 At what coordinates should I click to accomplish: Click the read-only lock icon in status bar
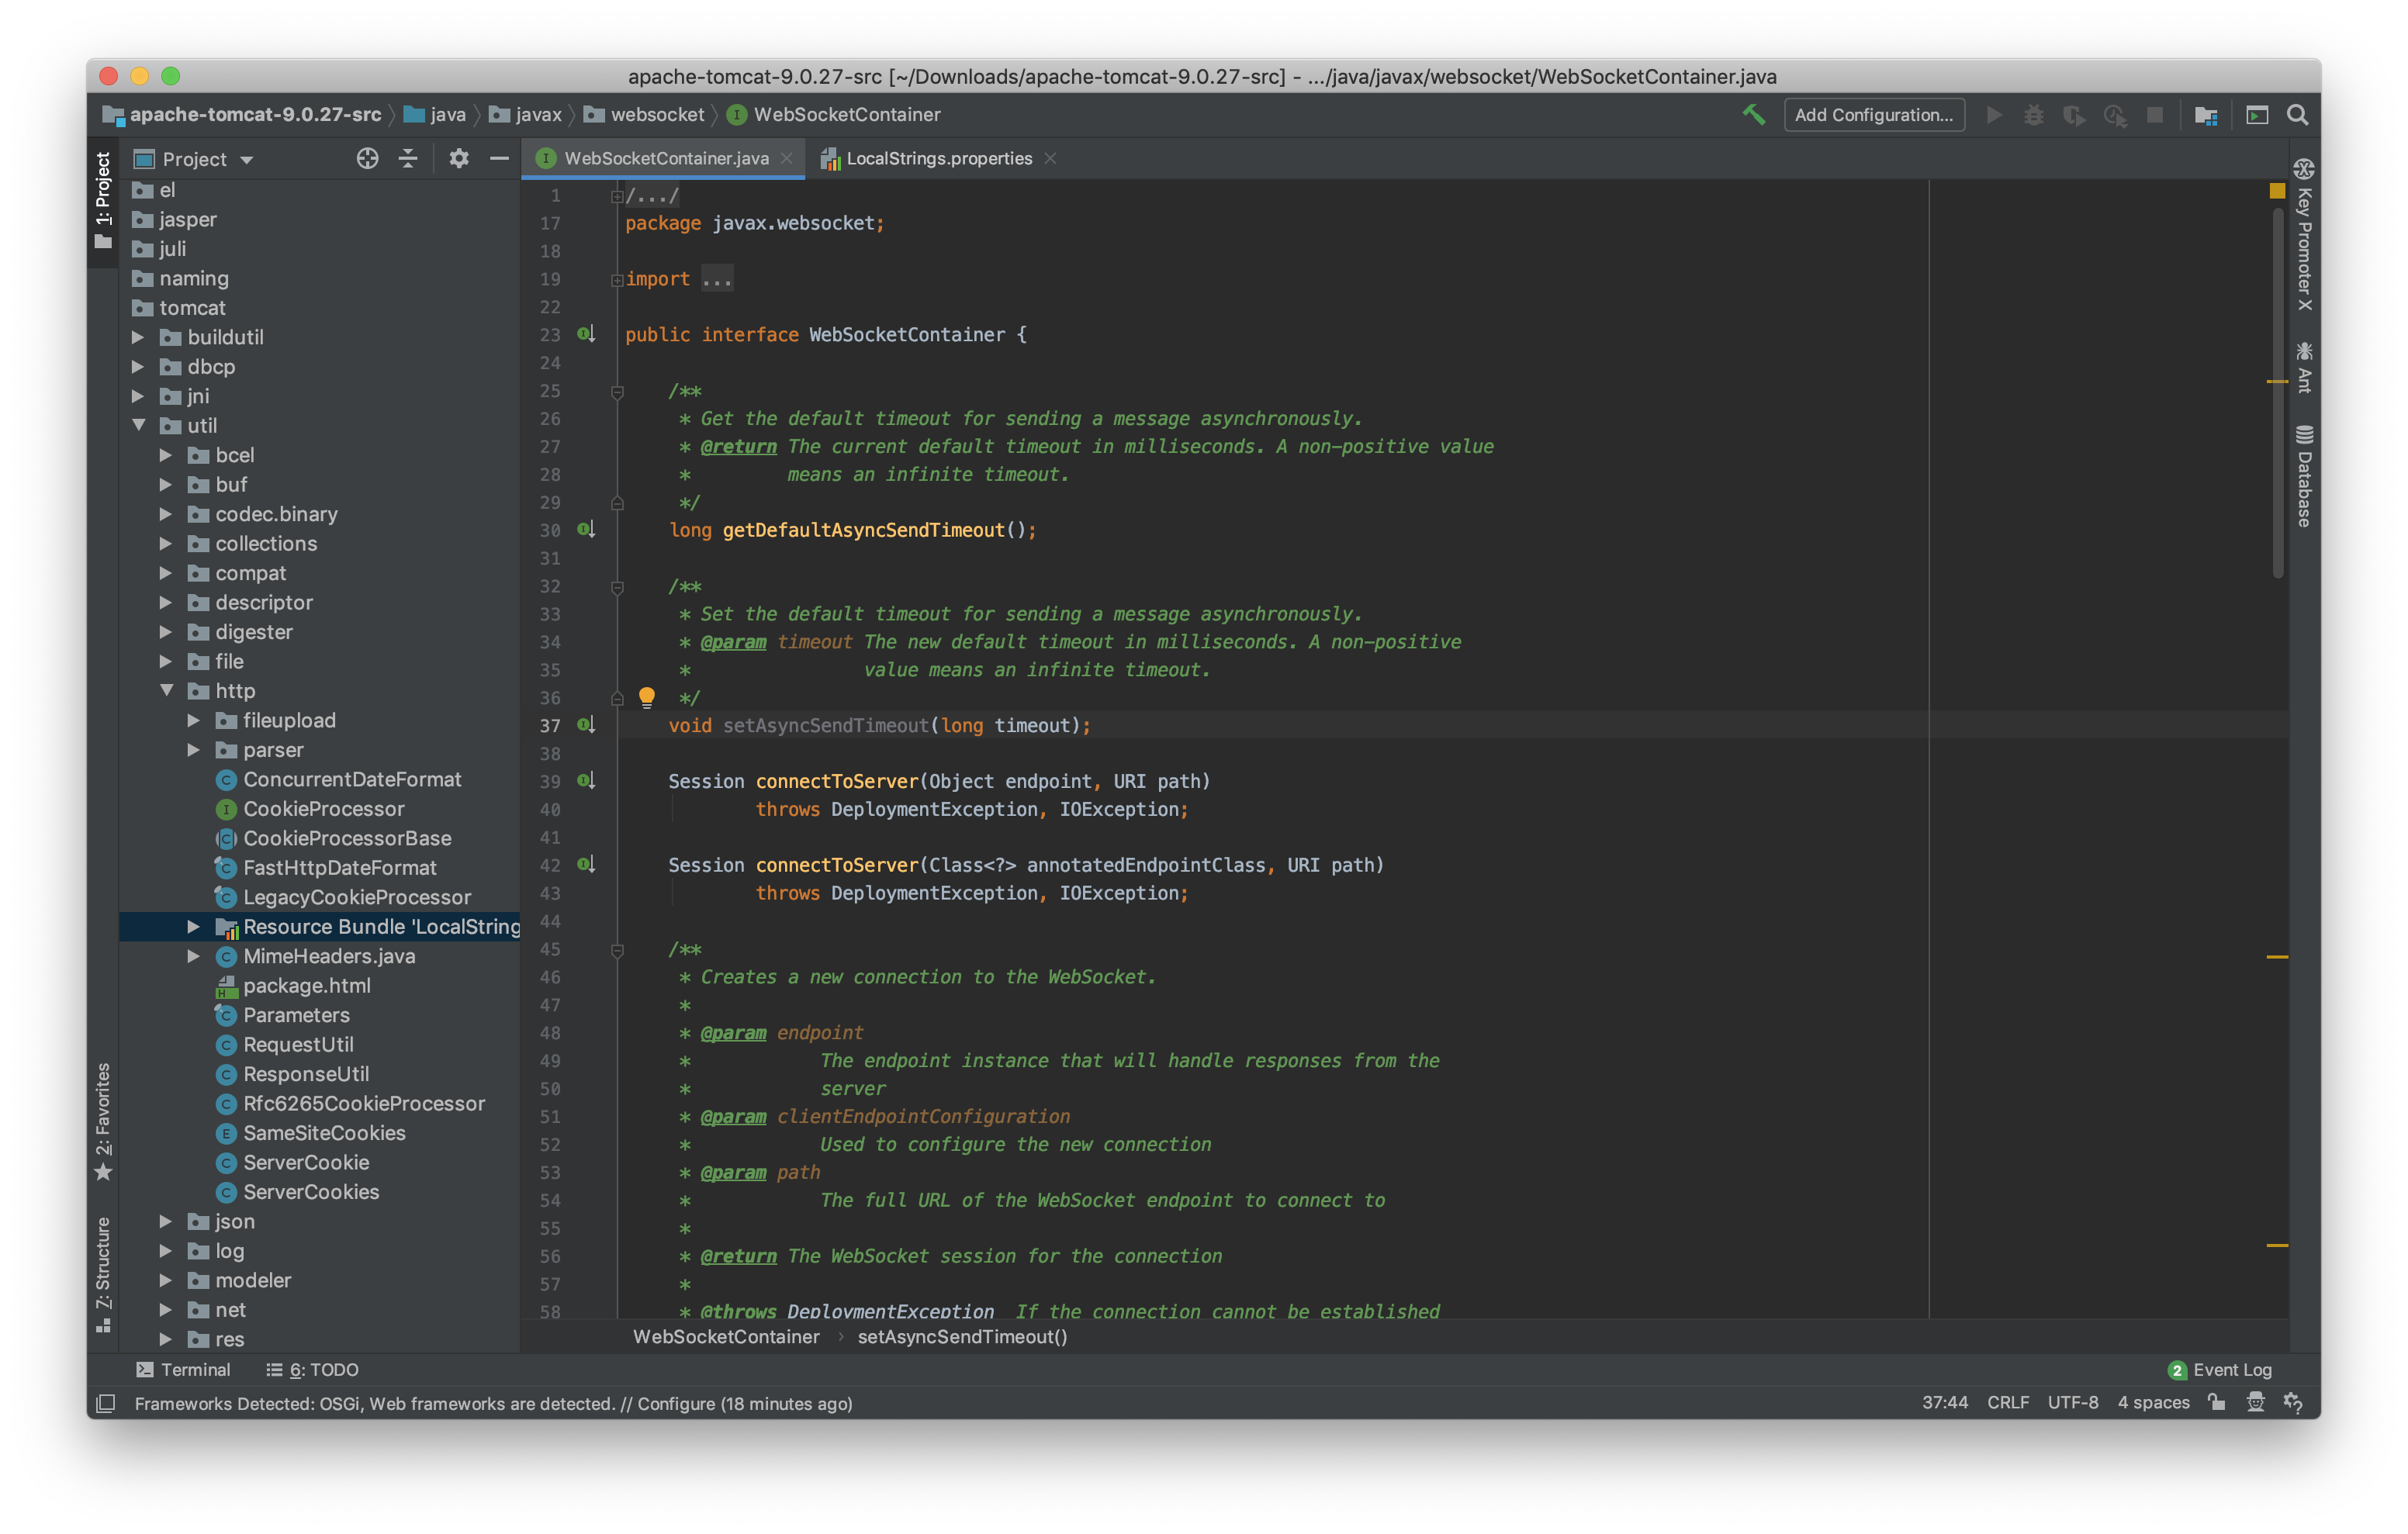coord(2217,1402)
